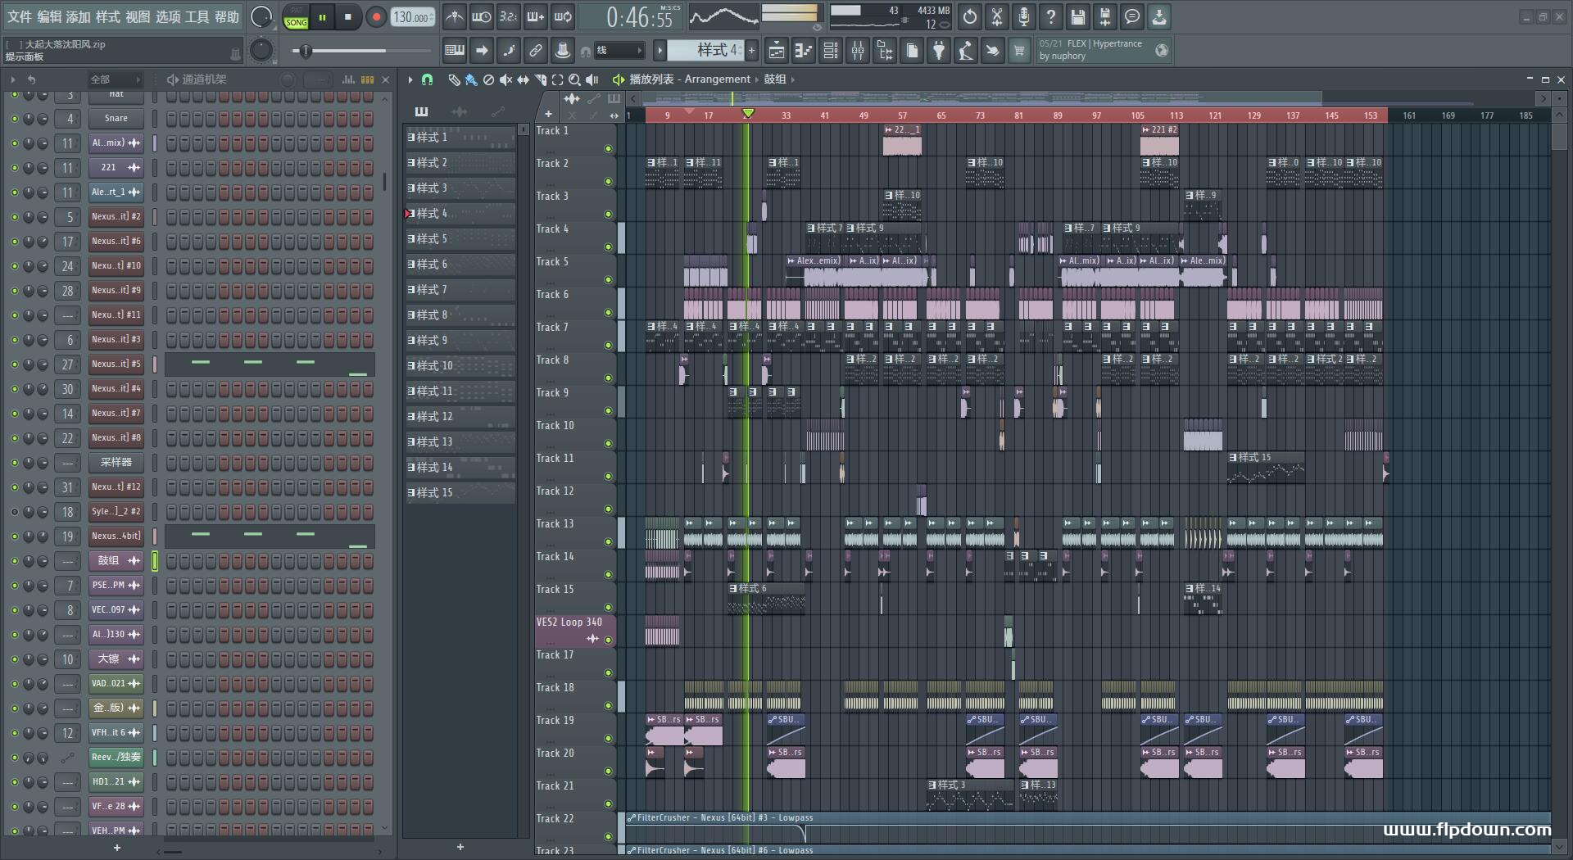Open the 工具 menu
The image size is (1573, 860).
(x=197, y=17)
